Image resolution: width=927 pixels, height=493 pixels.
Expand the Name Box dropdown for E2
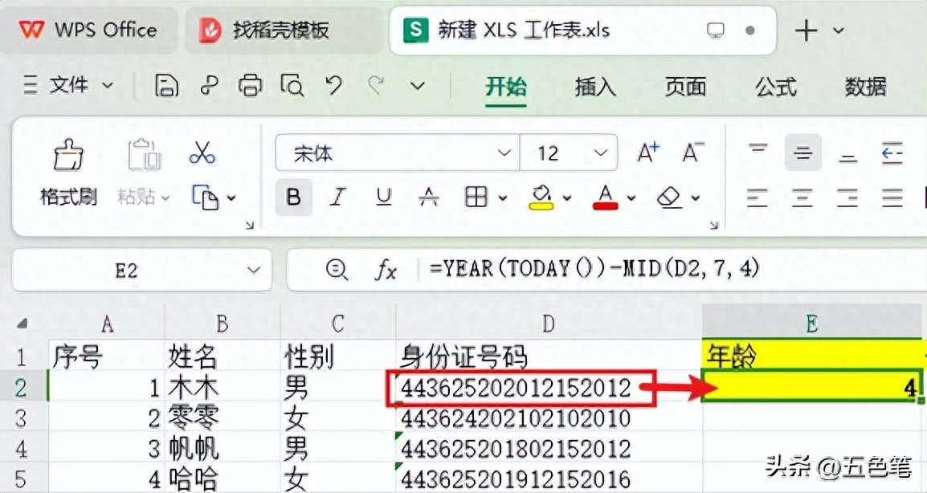254,271
